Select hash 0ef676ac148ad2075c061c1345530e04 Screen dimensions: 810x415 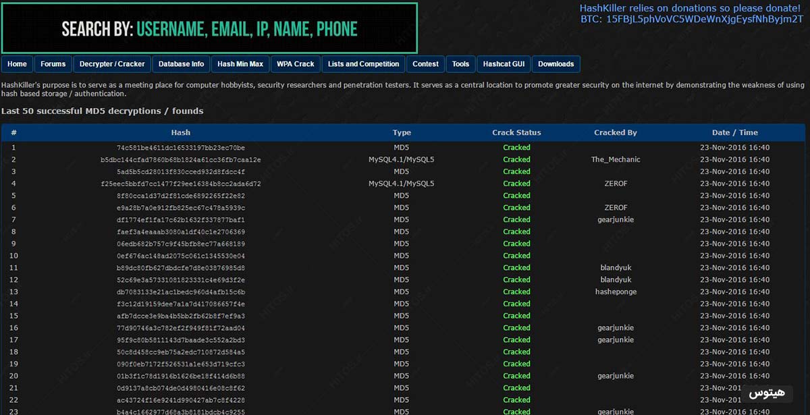click(x=181, y=256)
